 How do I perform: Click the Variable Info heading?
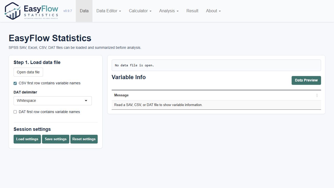coord(129,77)
